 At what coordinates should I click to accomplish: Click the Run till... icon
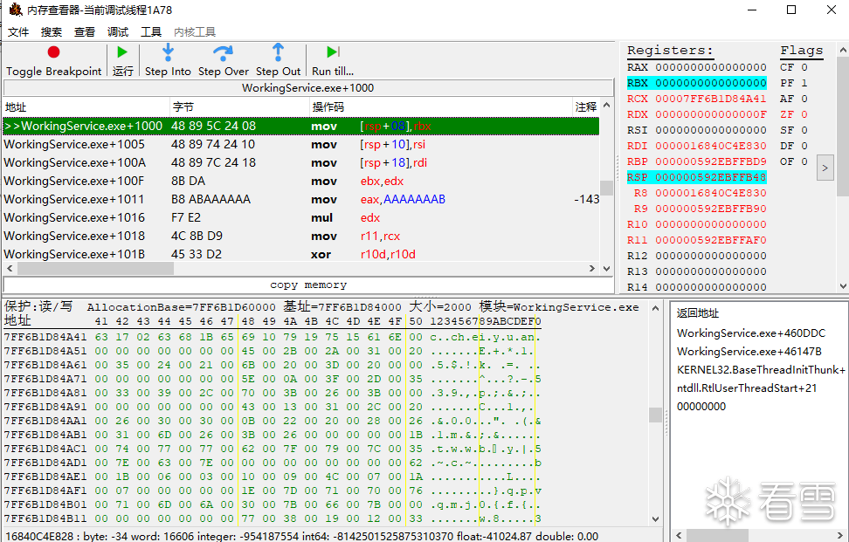click(333, 51)
